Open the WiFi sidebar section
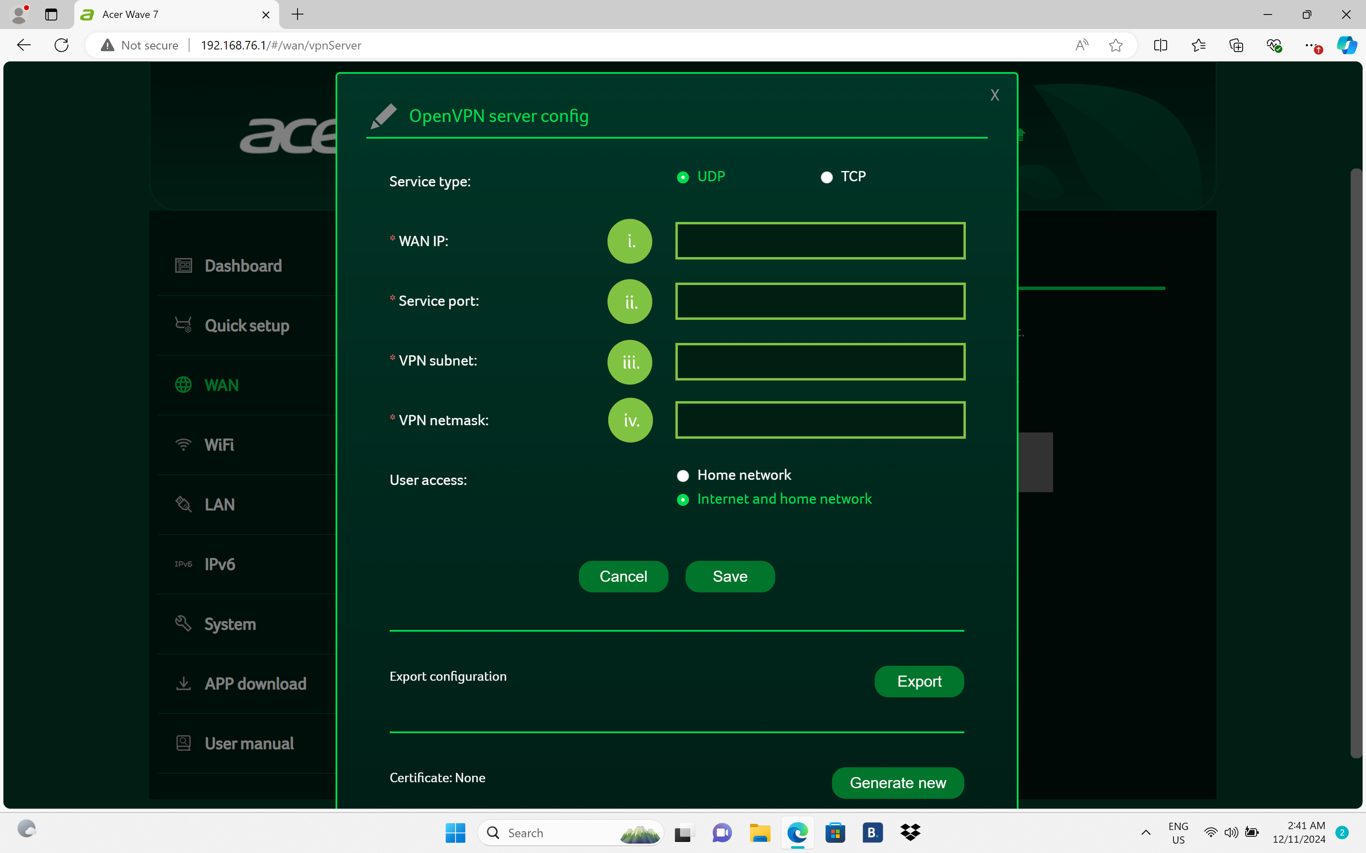The image size is (1366, 853). click(x=219, y=445)
